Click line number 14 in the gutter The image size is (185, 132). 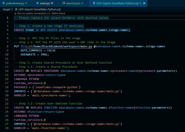point(7,71)
